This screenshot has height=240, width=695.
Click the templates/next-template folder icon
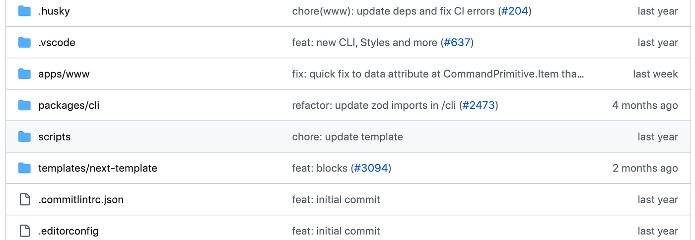click(x=24, y=168)
